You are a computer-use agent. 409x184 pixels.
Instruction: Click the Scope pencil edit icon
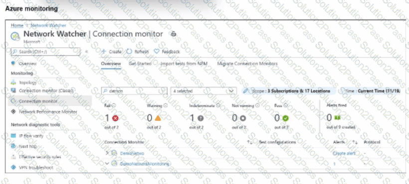[246, 91]
